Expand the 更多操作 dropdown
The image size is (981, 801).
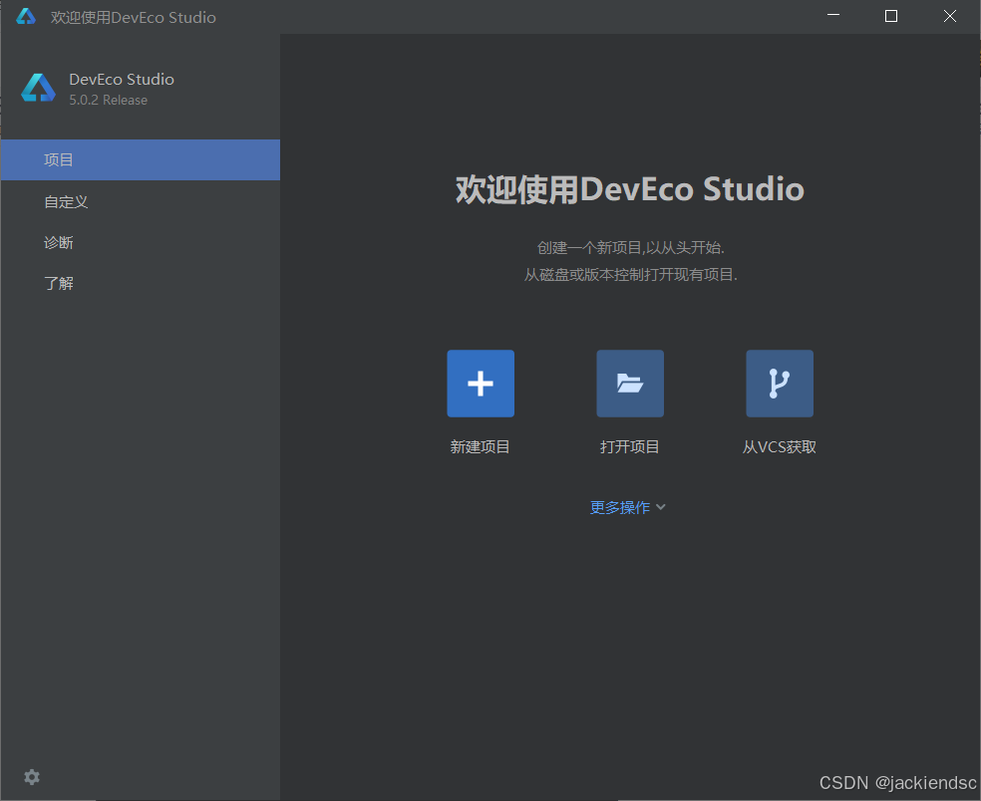627,507
